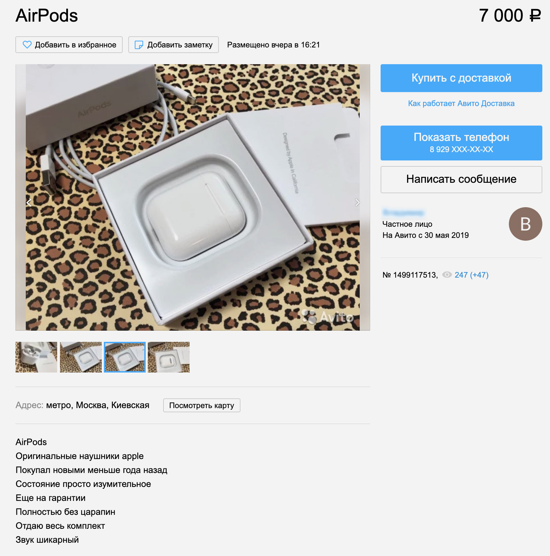Click the Avito watermark logo on photo
Image resolution: width=550 pixels, height=556 pixels.
pyautogui.click(x=327, y=317)
